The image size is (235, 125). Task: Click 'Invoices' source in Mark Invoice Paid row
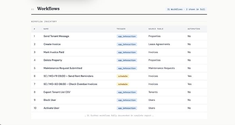[153, 52]
